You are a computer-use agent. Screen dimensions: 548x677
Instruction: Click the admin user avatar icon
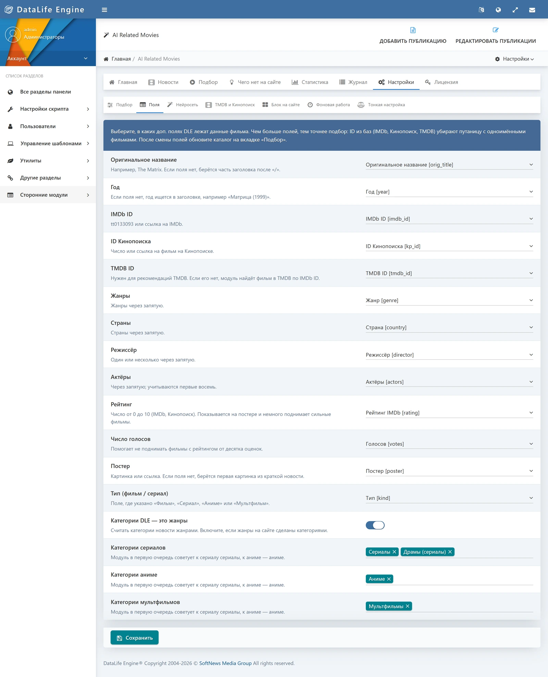point(13,35)
